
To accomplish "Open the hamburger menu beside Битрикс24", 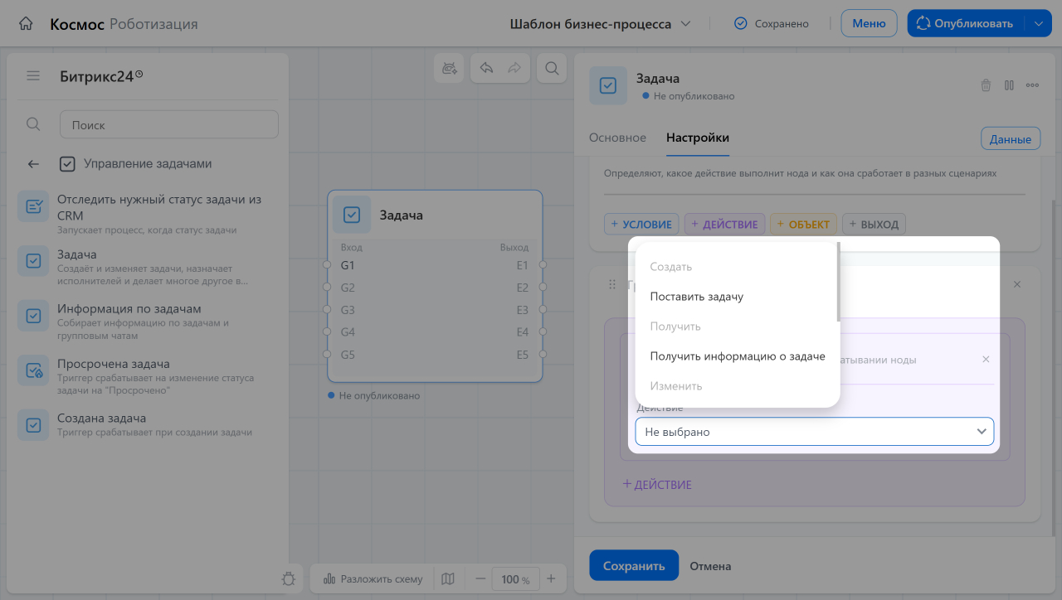I will (33, 75).
